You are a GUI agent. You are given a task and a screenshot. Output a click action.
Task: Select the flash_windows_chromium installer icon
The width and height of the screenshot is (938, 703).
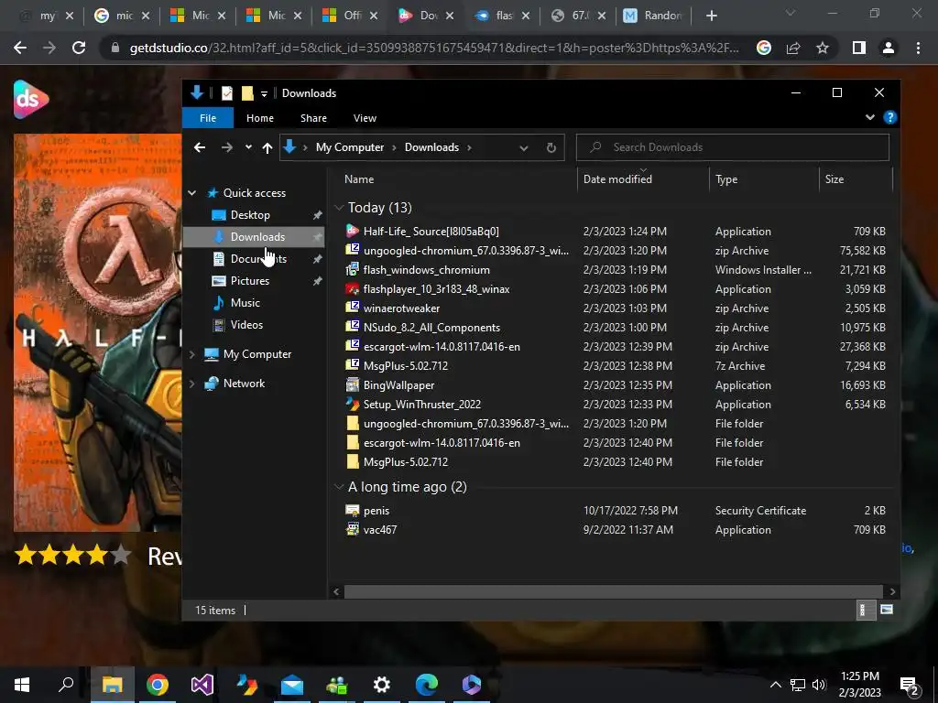pos(353,270)
